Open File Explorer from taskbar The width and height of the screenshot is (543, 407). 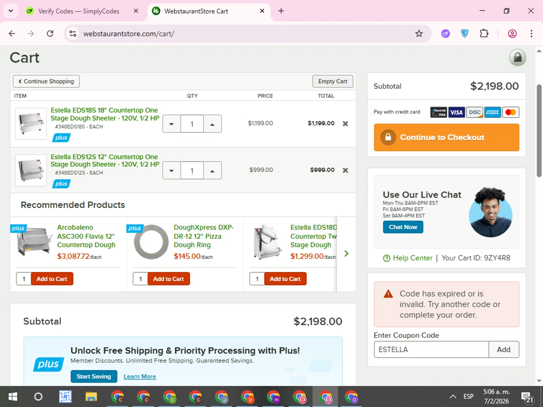coord(91,397)
